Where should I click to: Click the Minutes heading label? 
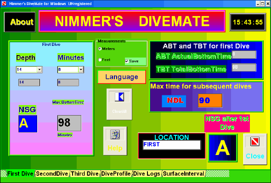tap(71, 57)
